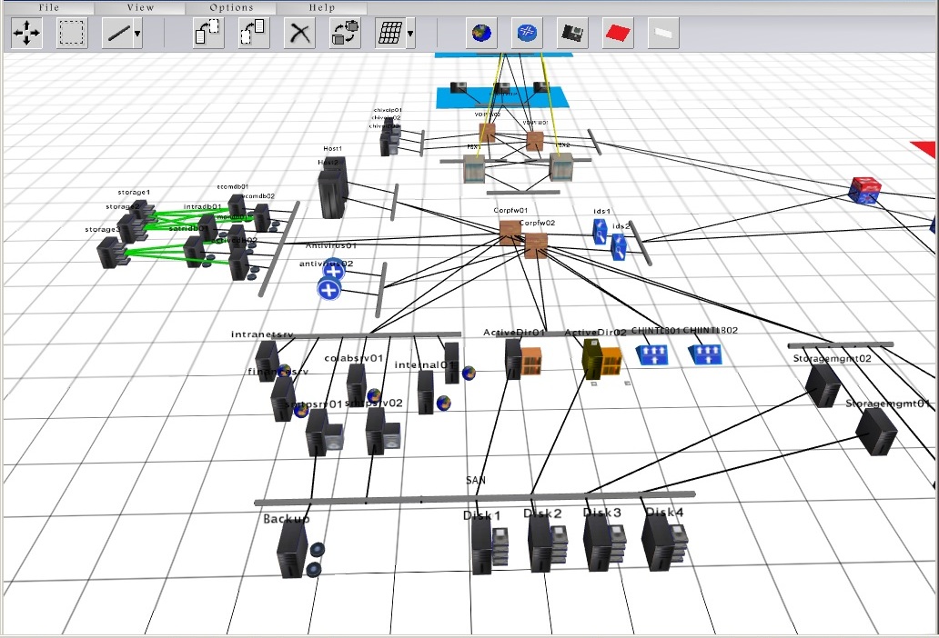The width and height of the screenshot is (939, 638).
Task: Select the server/computer object toolbar icon
Action: 572,33
